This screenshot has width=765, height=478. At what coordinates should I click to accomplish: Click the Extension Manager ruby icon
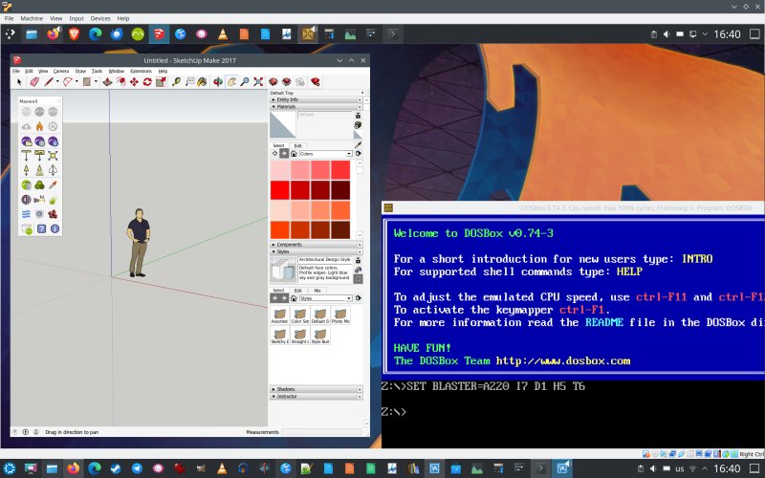pos(316,82)
